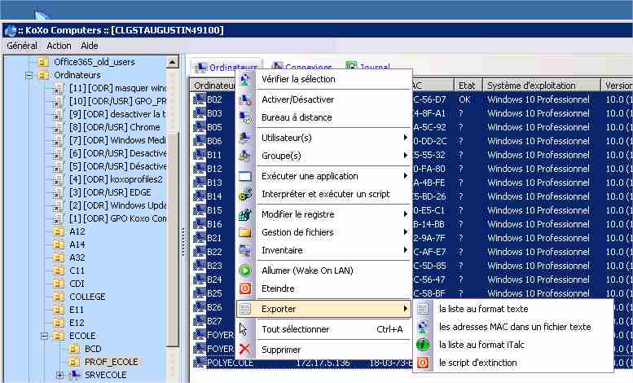Open the Gestion de fichiers submenu arrow
This screenshot has width=633, height=383.
406,232
